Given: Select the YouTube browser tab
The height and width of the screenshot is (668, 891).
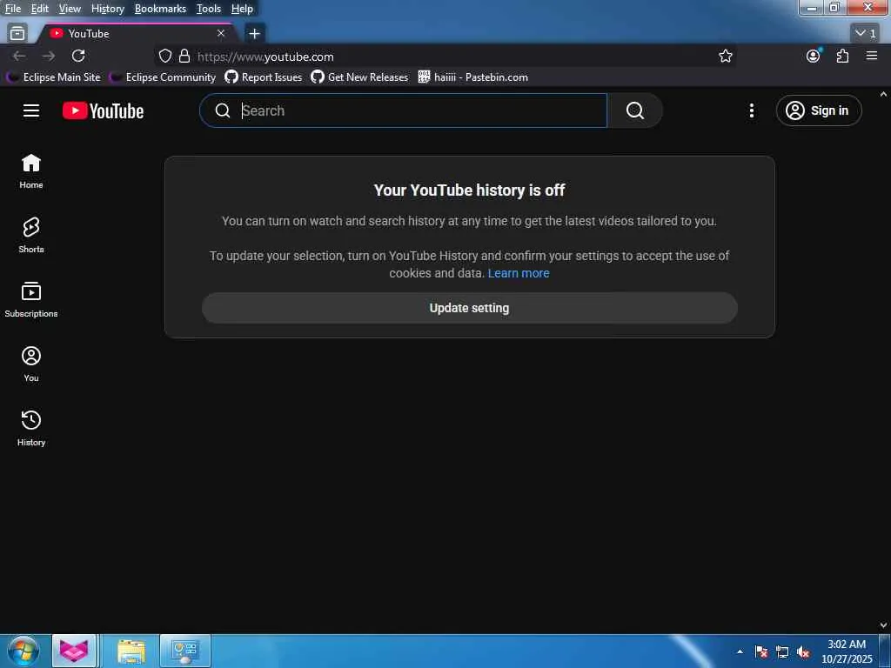Looking at the screenshot, I should (x=135, y=34).
